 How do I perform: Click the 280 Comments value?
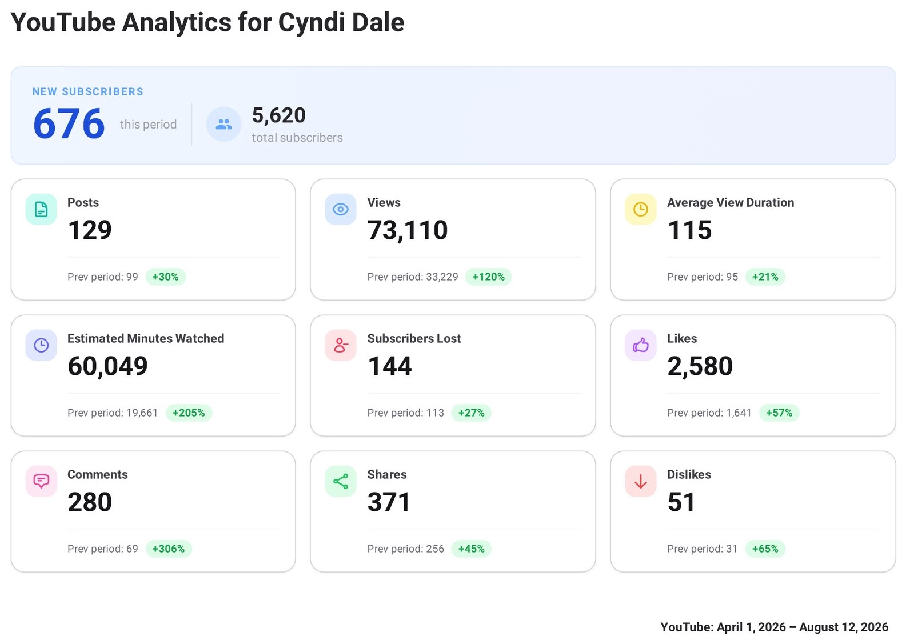click(90, 502)
